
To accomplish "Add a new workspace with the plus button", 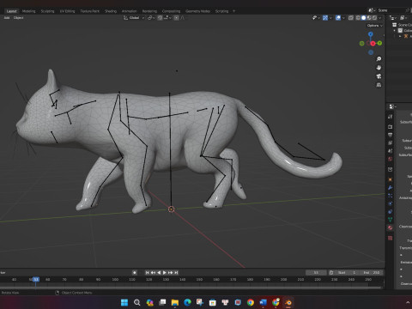I will point(233,11).
